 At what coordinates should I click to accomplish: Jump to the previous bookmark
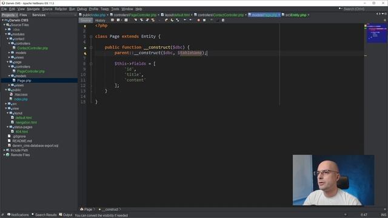[x=166, y=20]
